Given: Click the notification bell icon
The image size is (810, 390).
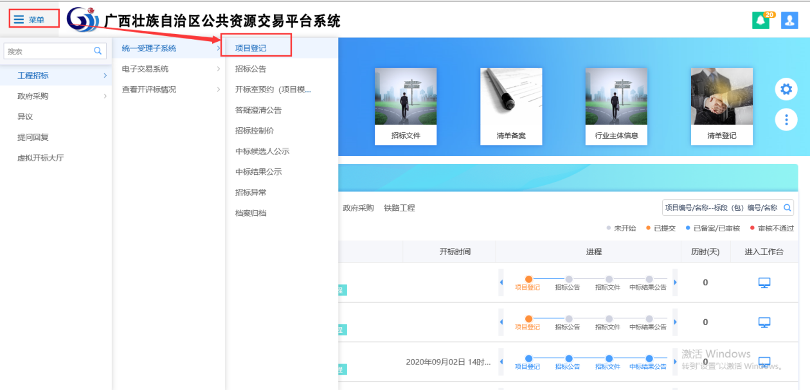Looking at the screenshot, I should point(760,21).
